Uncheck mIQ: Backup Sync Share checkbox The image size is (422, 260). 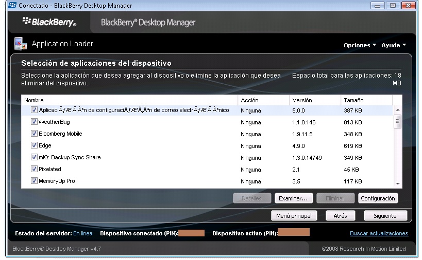click(34, 157)
